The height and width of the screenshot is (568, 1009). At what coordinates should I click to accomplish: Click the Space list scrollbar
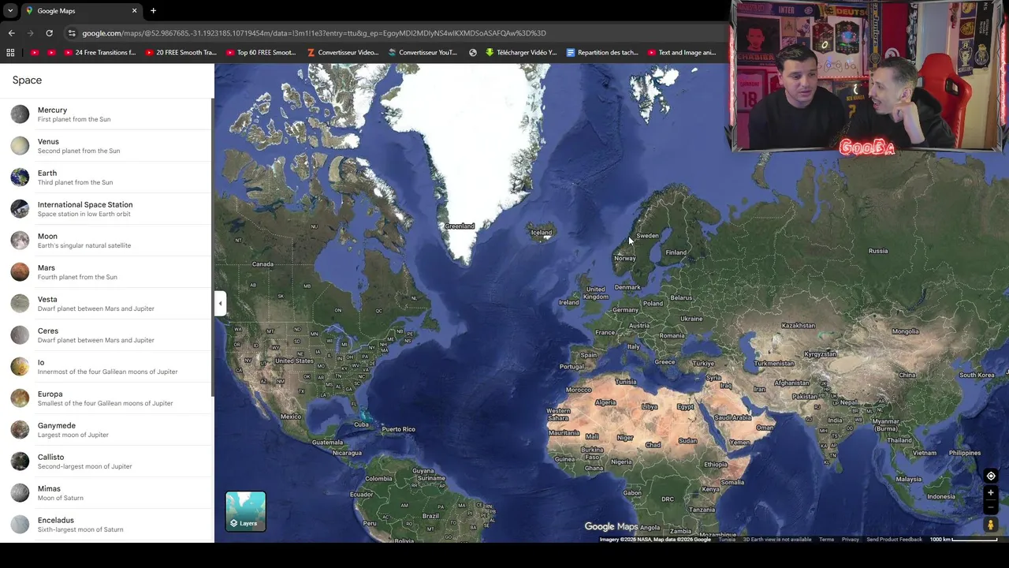(x=211, y=248)
